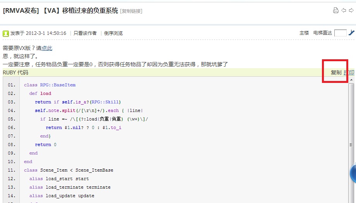Click code line 11 class Scene_Item
The image size is (356, 203).
68,170
